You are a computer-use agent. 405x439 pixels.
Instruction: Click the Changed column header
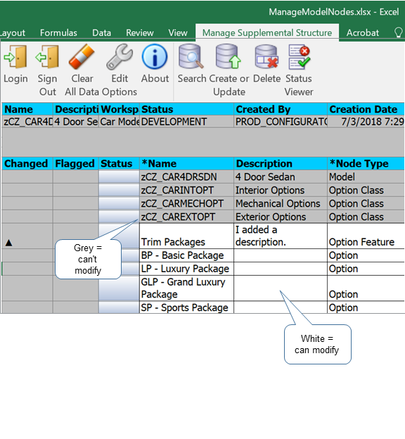(27, 163)
